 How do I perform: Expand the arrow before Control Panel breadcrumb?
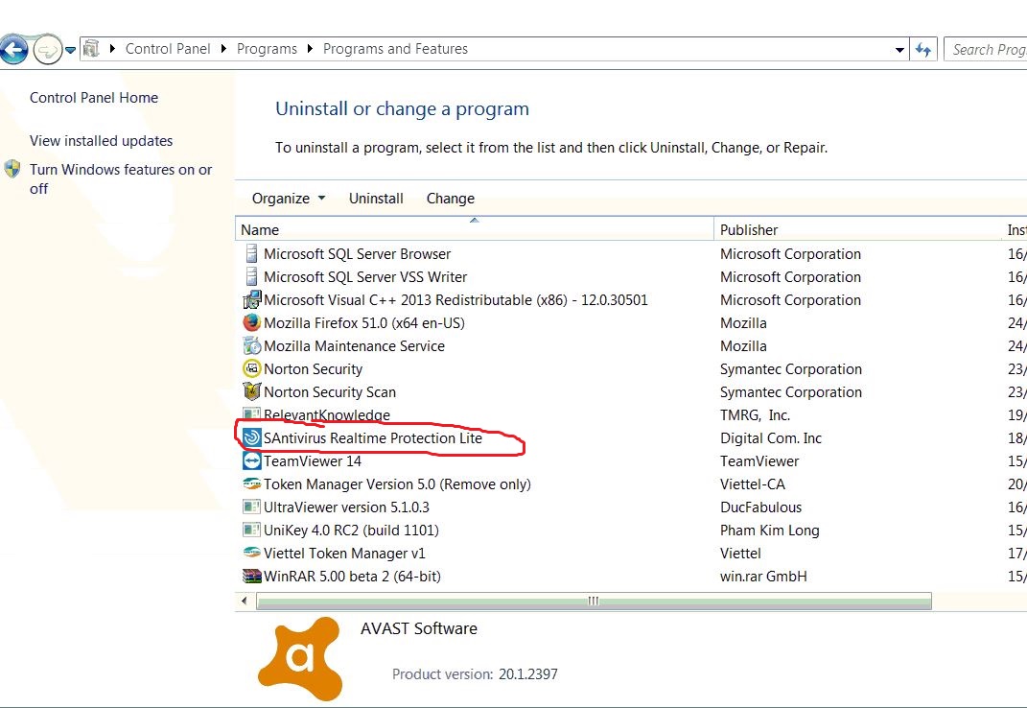click(x=112, y=49)
